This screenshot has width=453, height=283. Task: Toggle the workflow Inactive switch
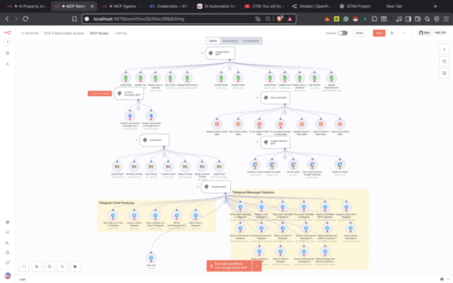pos(343,33)
